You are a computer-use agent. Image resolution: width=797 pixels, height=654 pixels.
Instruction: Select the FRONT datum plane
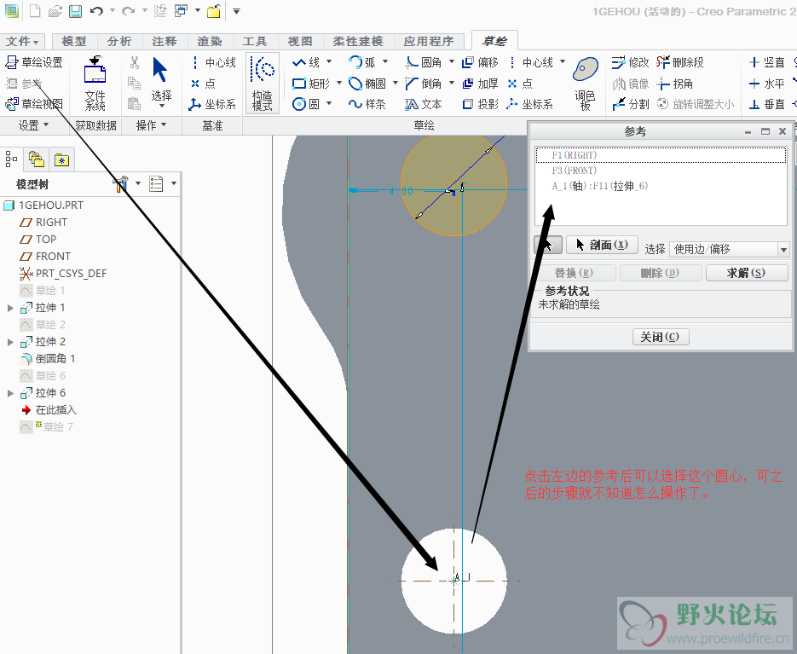pos(44,257)
